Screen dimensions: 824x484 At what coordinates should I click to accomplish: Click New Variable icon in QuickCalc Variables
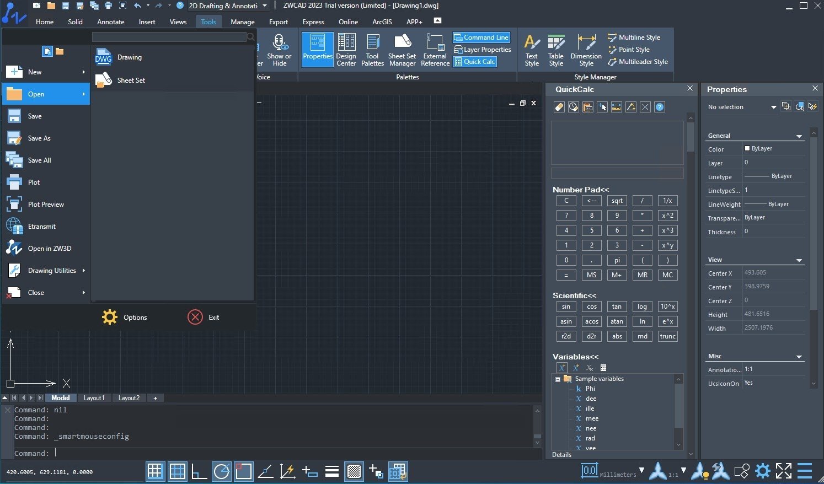561,368
